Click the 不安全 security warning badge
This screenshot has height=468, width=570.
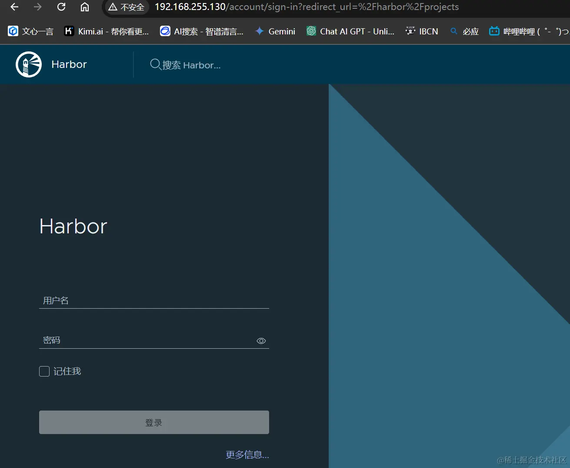point(127,7)
